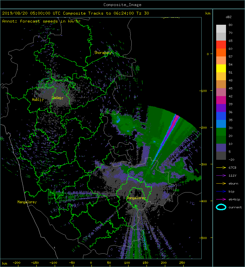
Task: Click the cyan current ellipse legend icon
Action: (221, 207)
